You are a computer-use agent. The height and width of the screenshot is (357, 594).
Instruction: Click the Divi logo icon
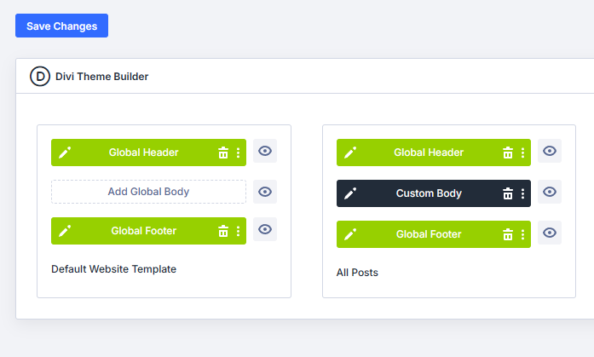point(40,76)
